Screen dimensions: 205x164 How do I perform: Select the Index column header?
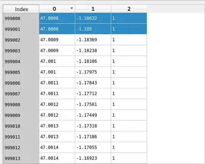pyautogui.click(x=21, y=9)
